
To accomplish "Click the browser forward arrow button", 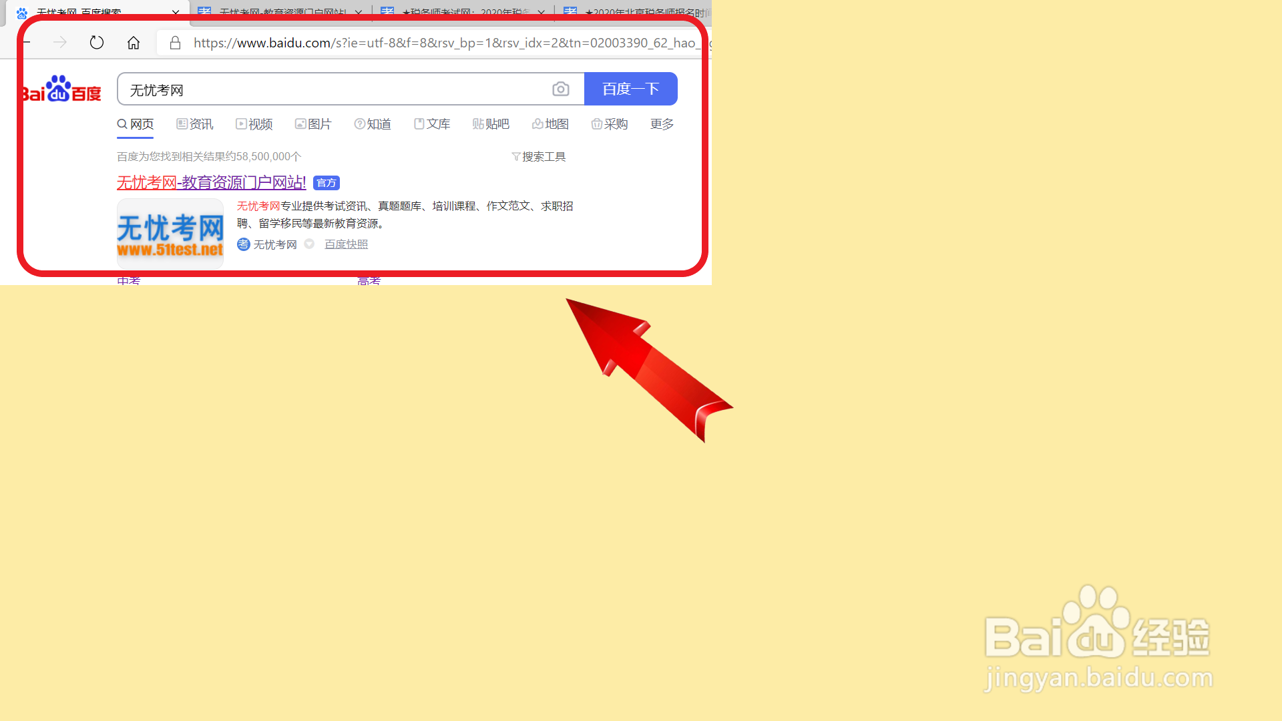I will (60, 43).
